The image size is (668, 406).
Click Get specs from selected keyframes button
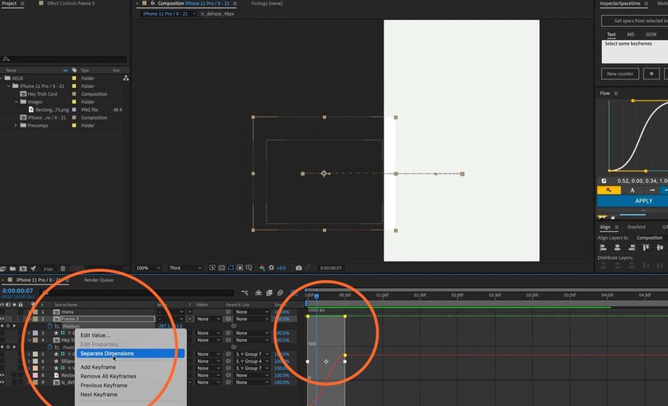tap(635, 20)
